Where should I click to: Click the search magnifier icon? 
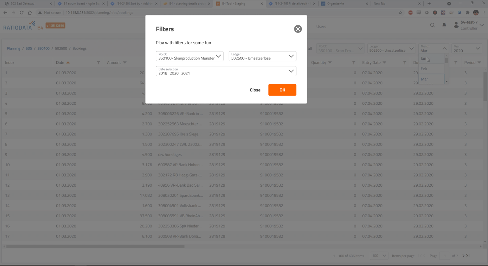432,25
